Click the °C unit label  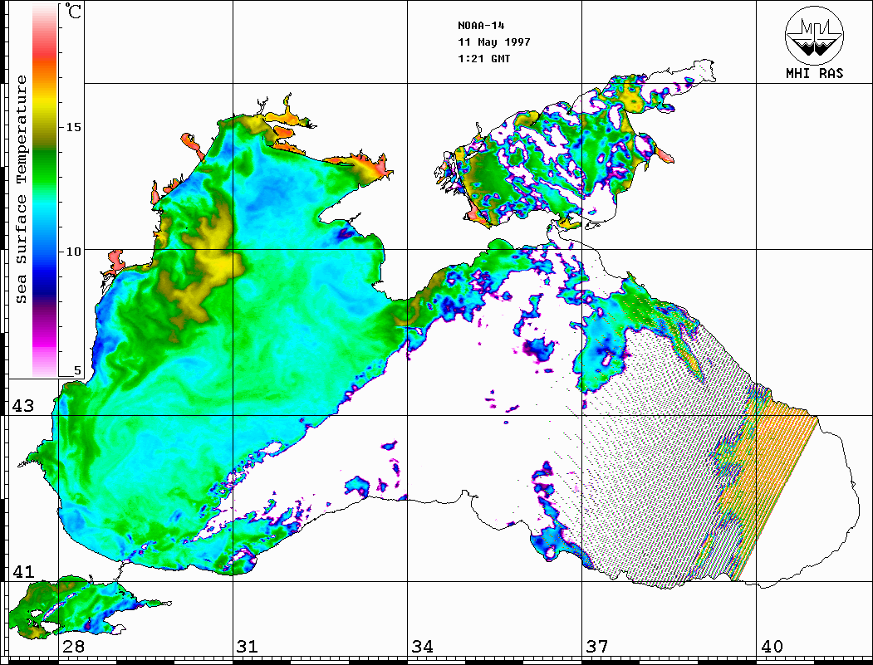tap(73, 11)
